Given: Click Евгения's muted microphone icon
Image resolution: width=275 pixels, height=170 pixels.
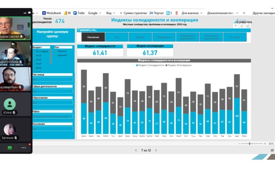Looking at the screenshot, I should pos(15,138).
